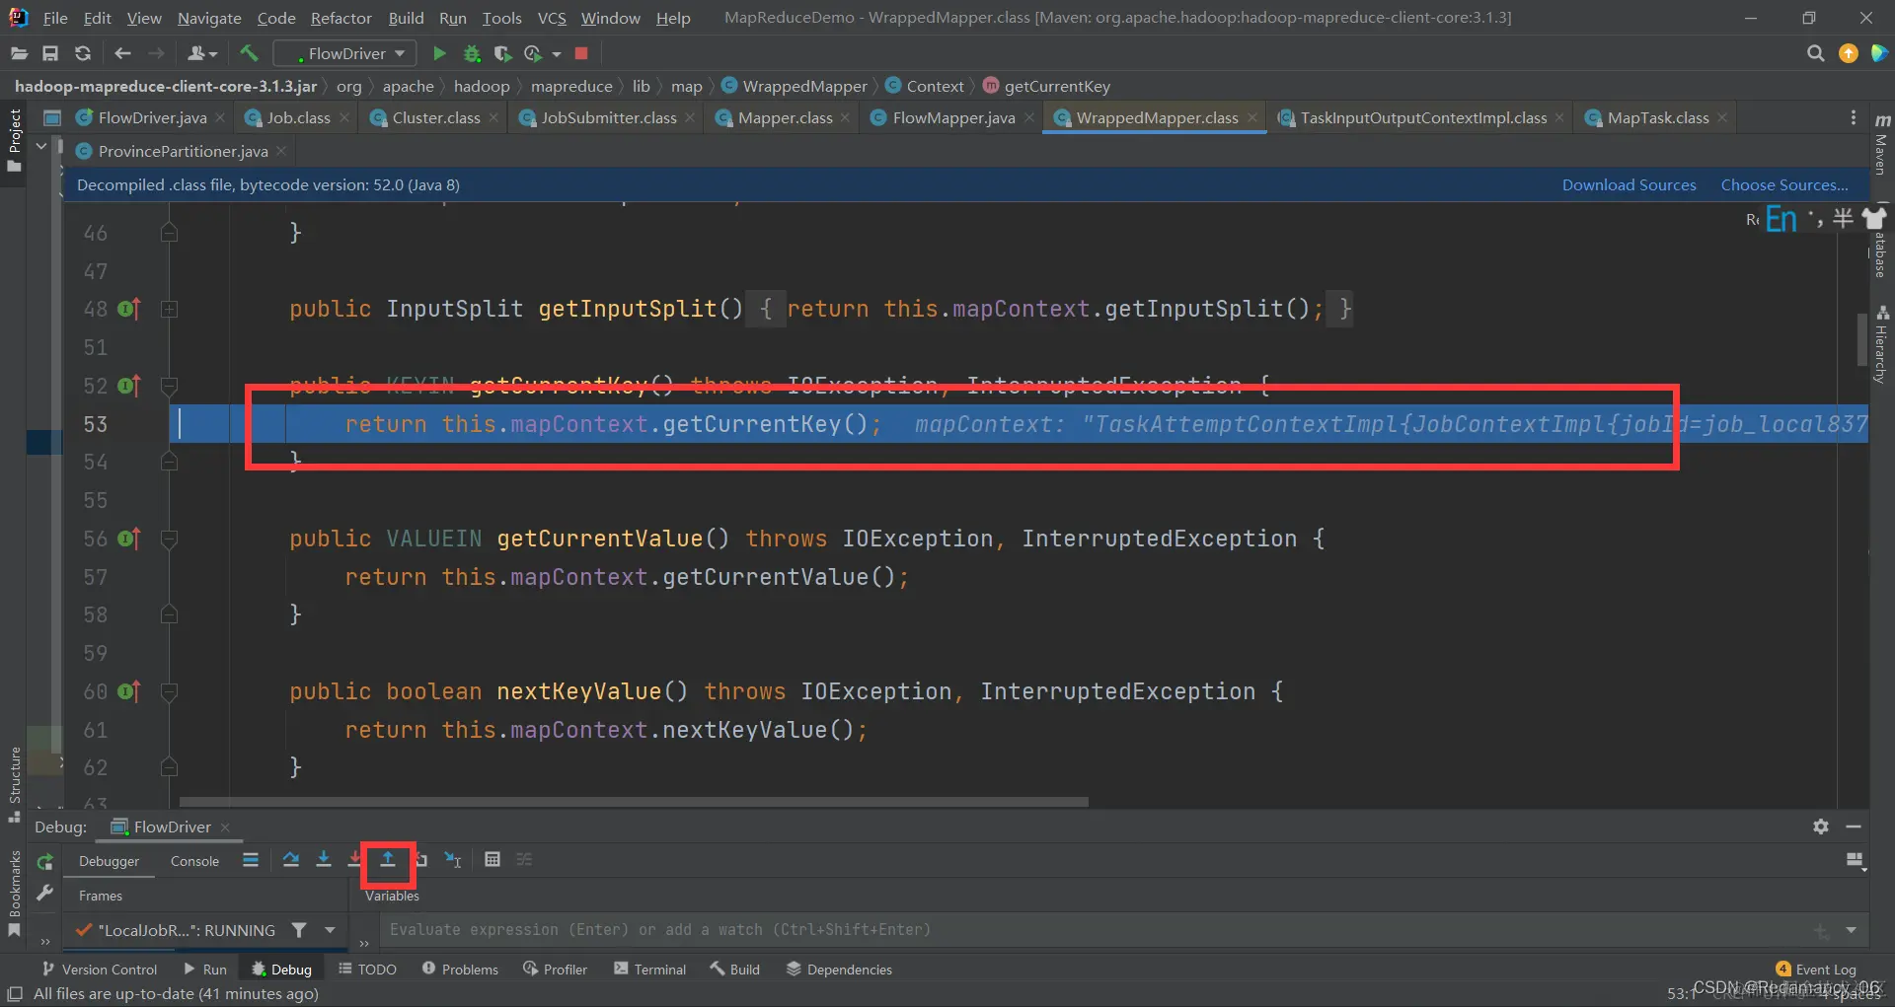
Task: Open the Project side panel
Action: [15, 138]
